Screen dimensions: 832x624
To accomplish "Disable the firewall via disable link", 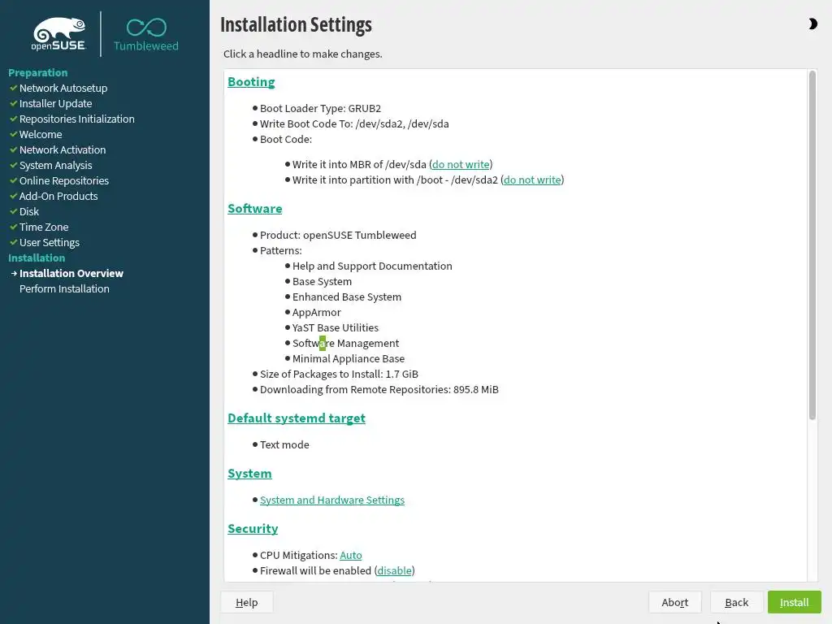I will point(394,570).
